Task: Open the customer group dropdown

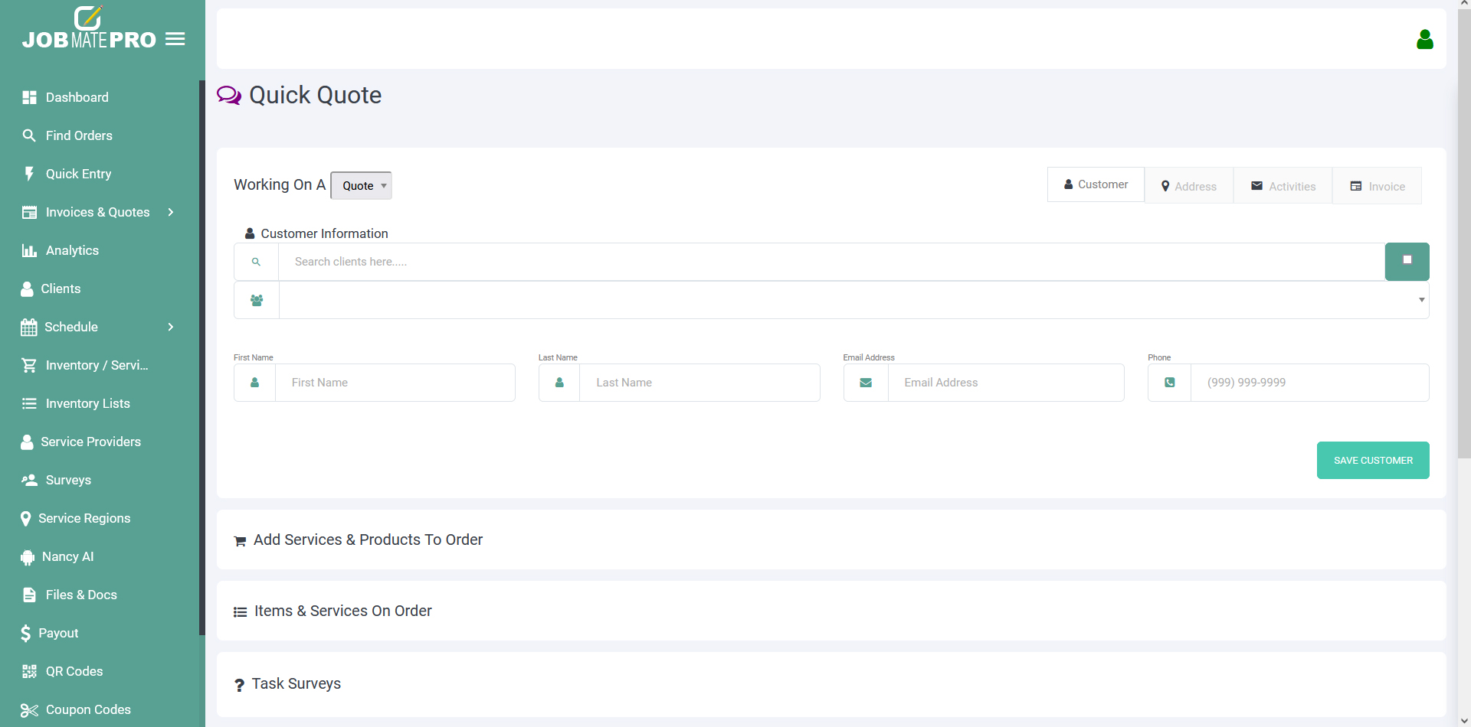Action: pos(853,300)
